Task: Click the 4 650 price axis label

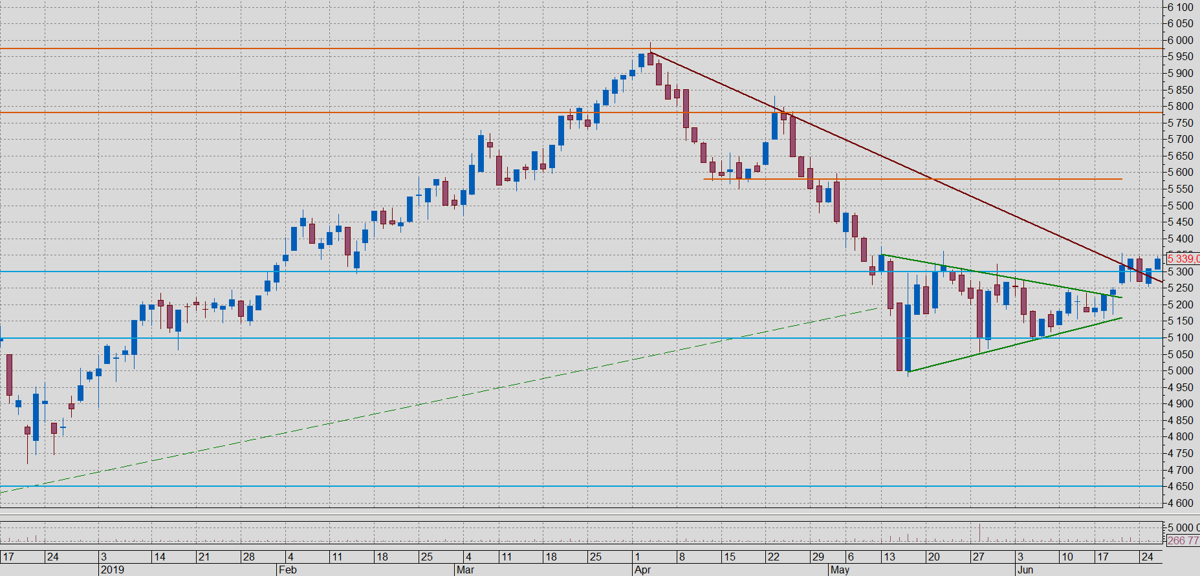Action: pyautogui.click(x=1181, y=486)
